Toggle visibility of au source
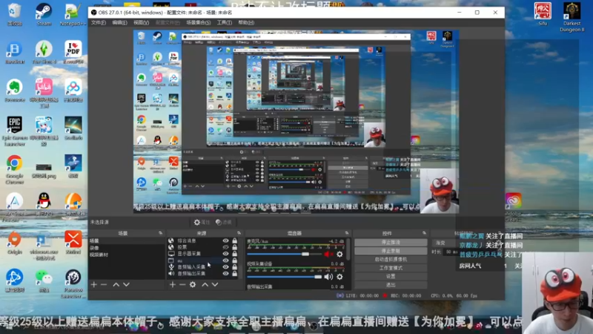 coord(226,261)
